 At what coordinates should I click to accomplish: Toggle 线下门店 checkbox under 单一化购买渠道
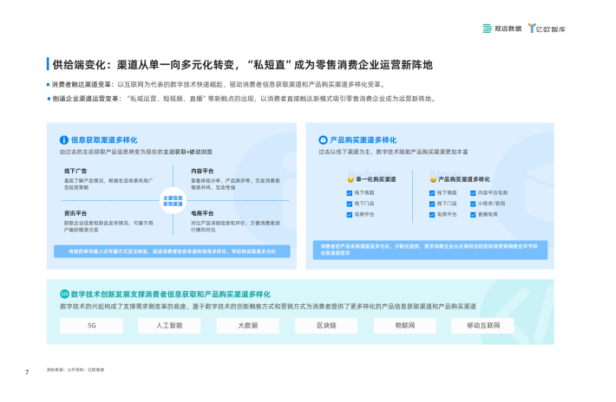(x=350, y=204)
